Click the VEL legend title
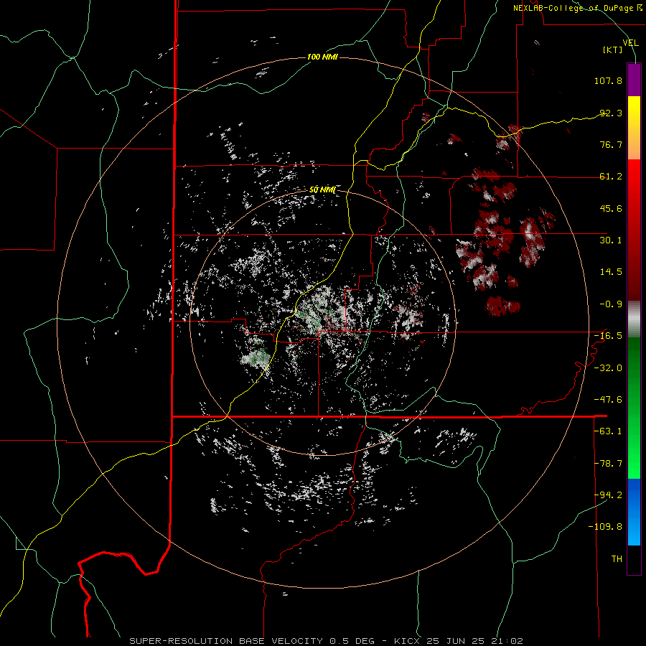The height and width of the screenshot is (646, 646). [x=630, y=43]
